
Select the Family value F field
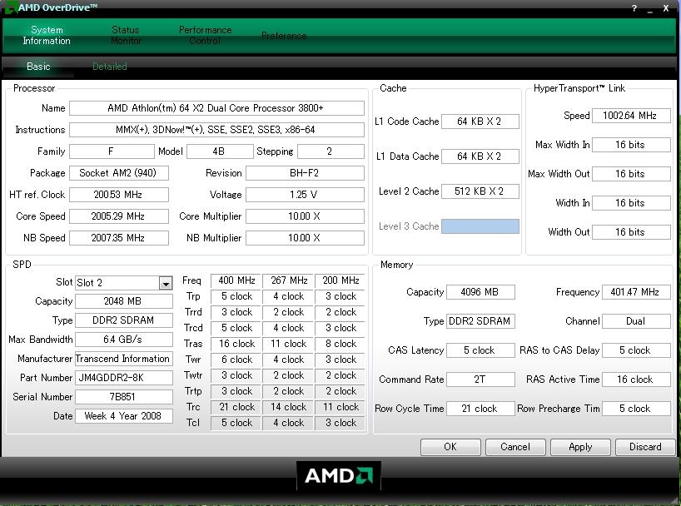coord(112,151)
